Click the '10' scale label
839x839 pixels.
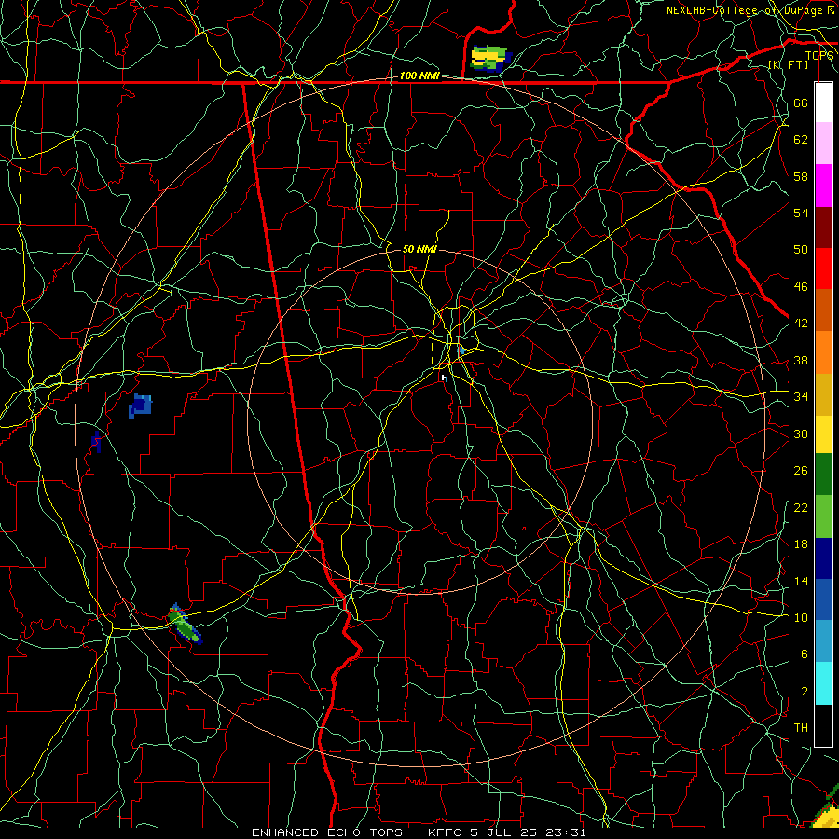pyautogui.click(x=801, y=617)
